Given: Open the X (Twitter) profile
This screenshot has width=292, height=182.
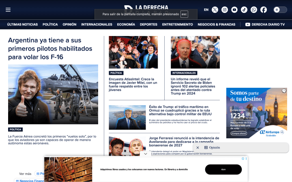Looking at the screenshot, I should 215,10.
